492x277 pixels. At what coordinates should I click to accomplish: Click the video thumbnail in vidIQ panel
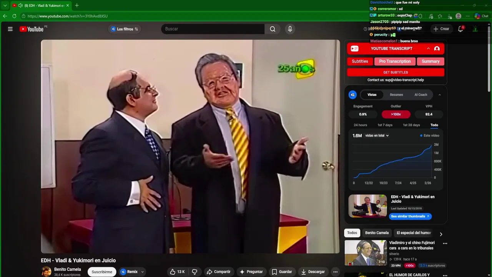[368, 206]
